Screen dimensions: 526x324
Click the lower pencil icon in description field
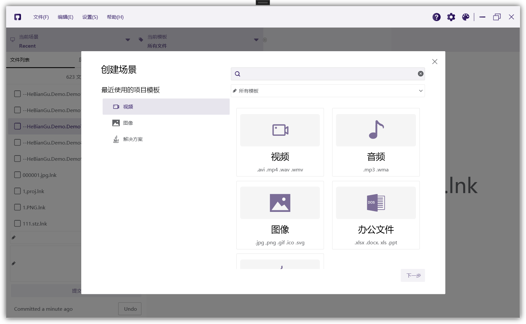tap(14, 263)
